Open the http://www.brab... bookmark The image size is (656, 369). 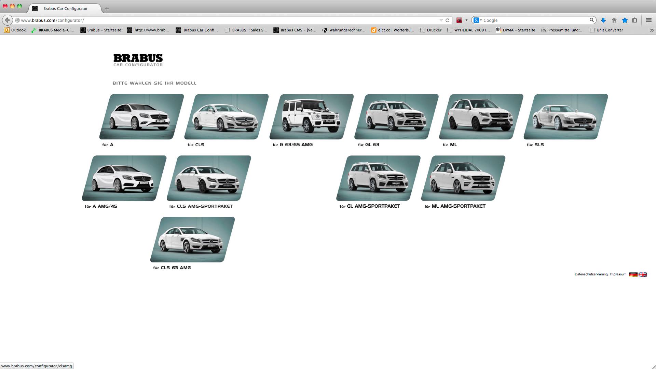(148, 30)
